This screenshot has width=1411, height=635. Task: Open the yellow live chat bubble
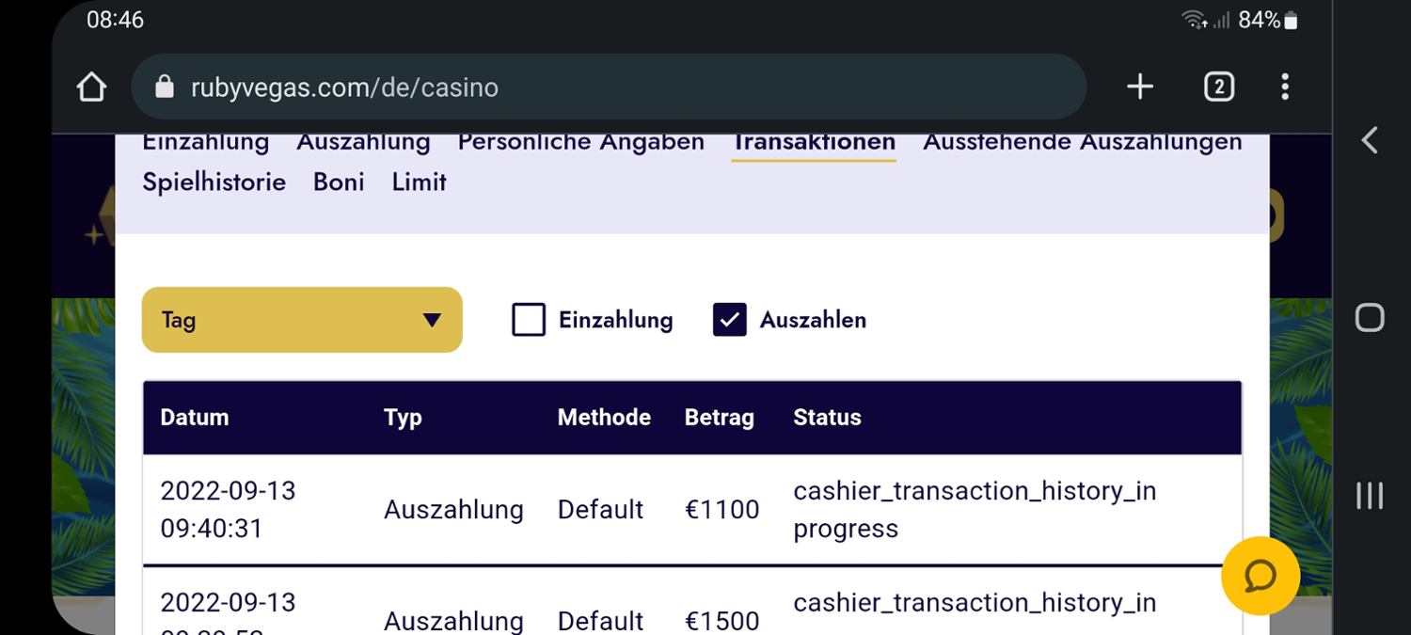coord(1260,576)
